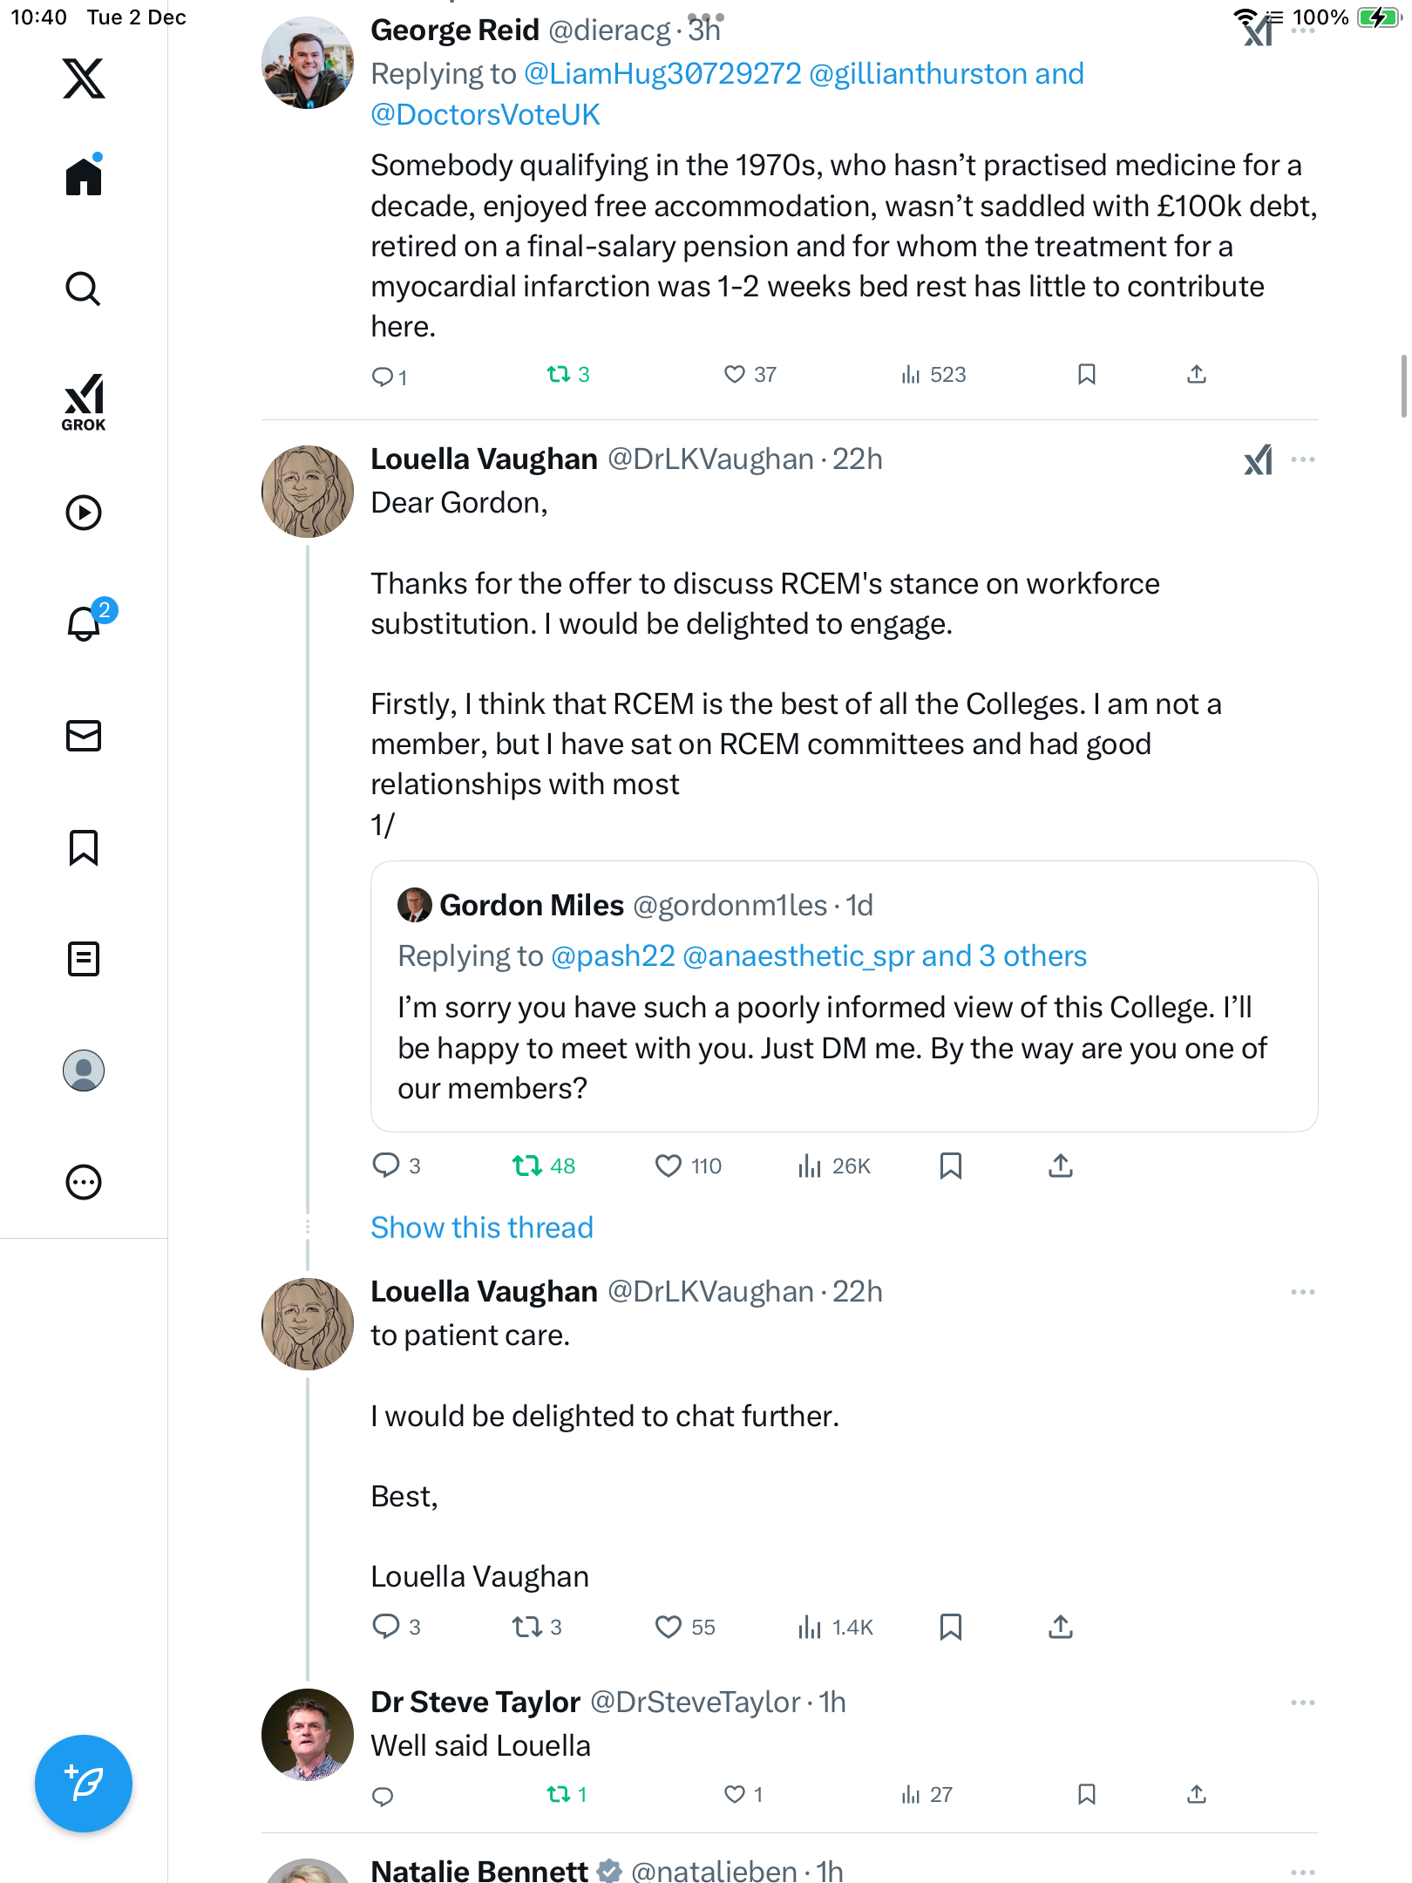Image resolution: width=1412 pixels, height=1883 pixels.
Task: Open the Profile avatar item in sidebar
Action: click(x=84, y=1071)
